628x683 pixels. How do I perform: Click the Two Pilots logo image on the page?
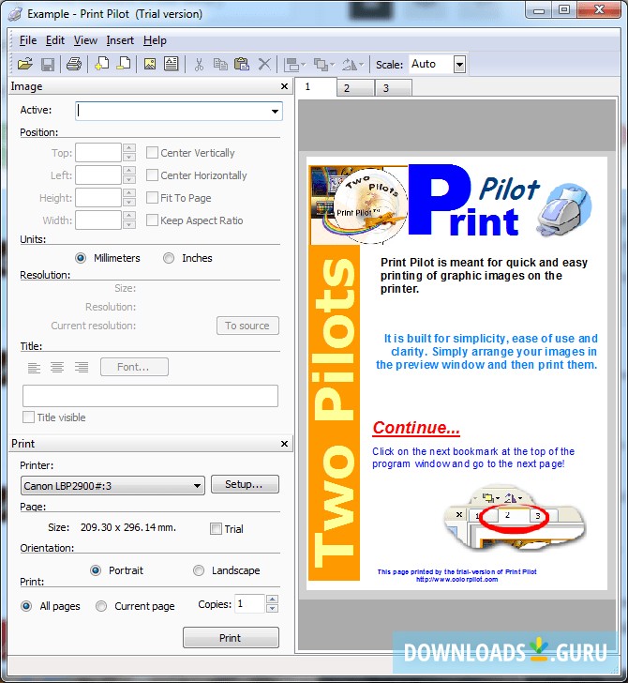coord(359,205)
